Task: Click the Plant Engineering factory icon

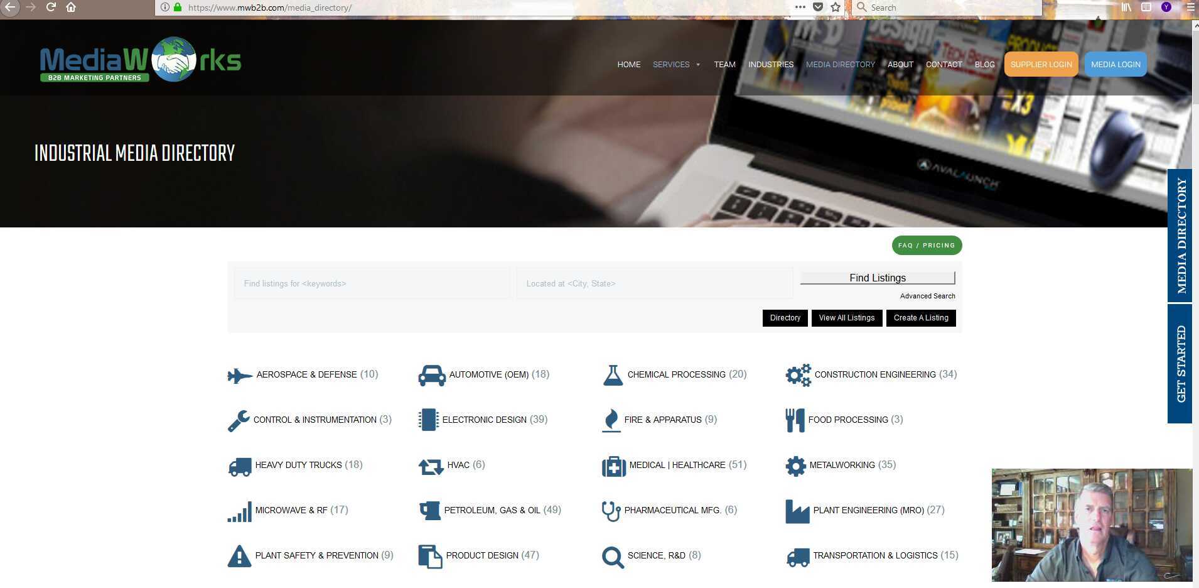Action: pyautogui.click(x=797, y=511)
